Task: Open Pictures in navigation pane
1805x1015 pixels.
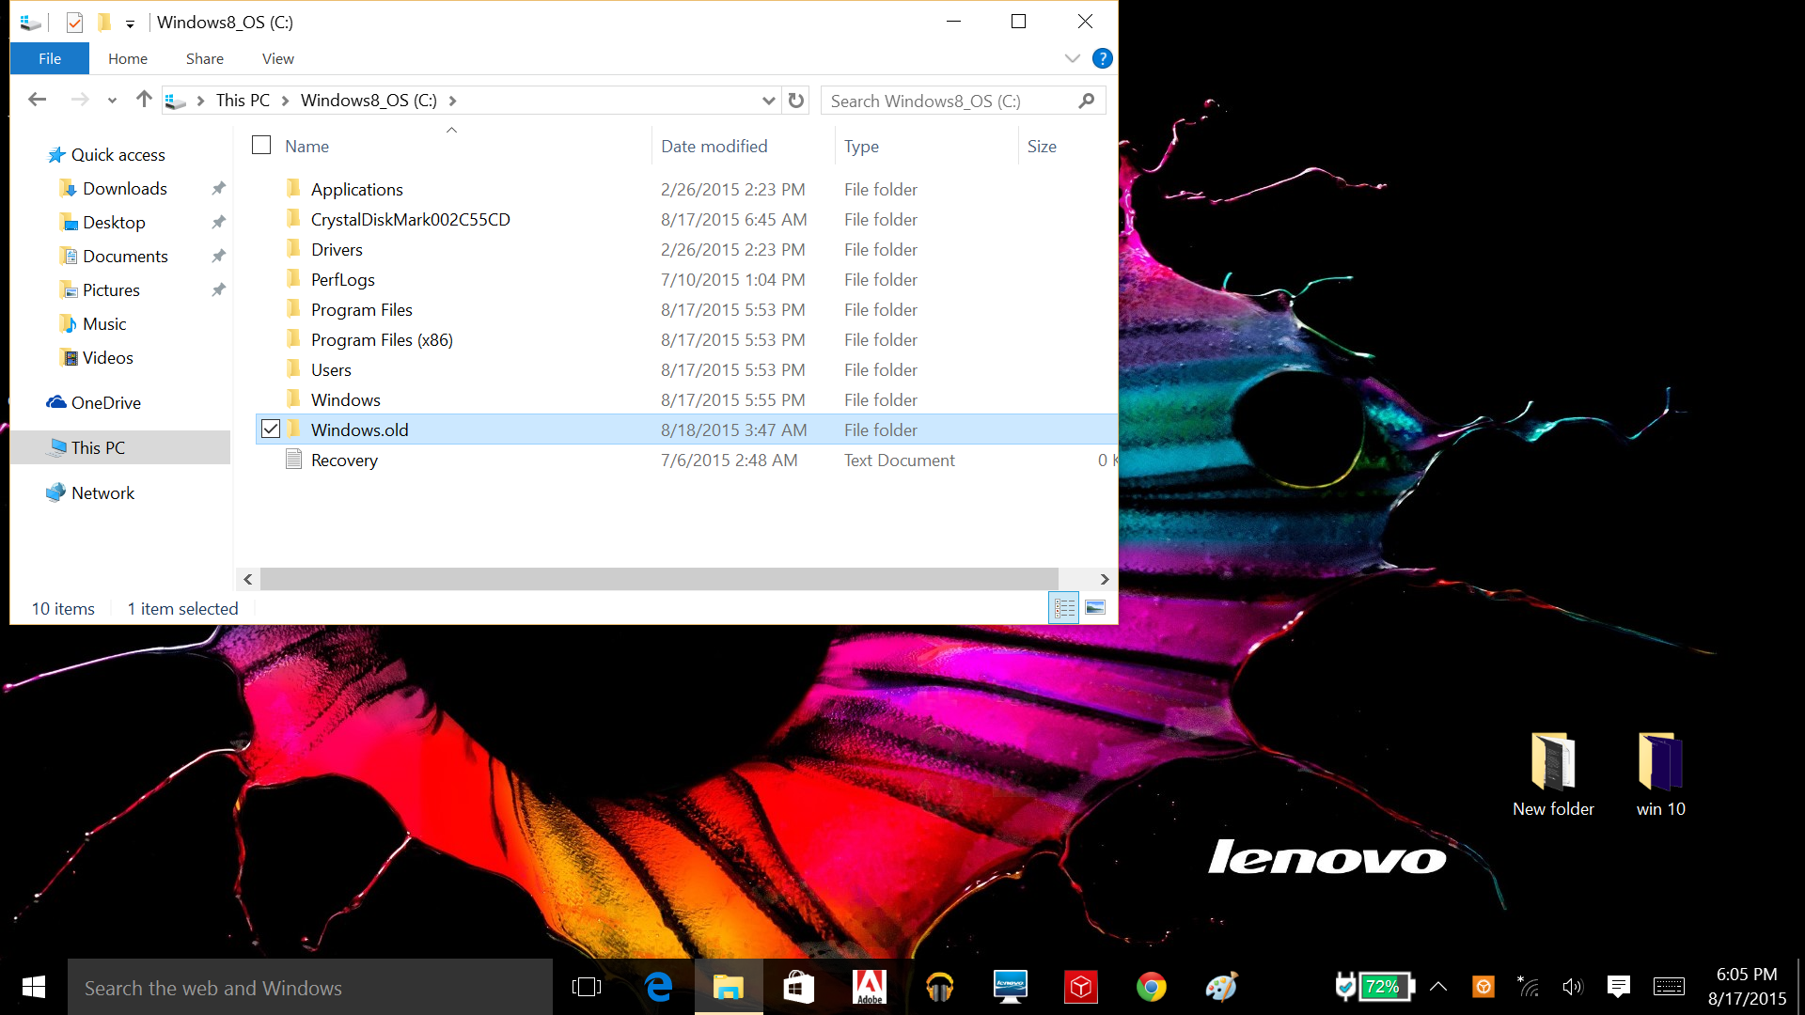Action: (x=111, y=290)
